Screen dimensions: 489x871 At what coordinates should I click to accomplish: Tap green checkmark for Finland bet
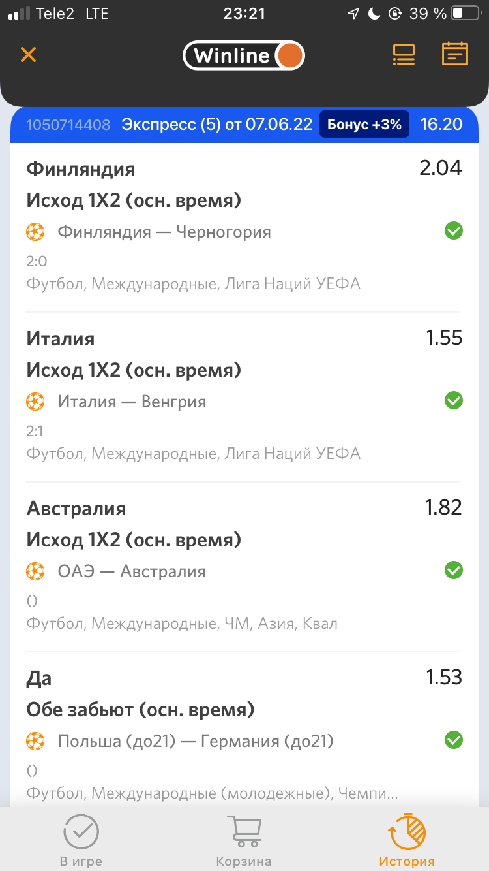tap(453, 230)
